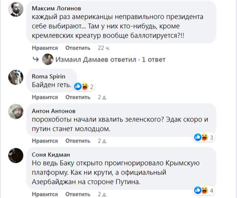Expand the reply from Измаил Дамаев
Screen dimensions: 237x198
tap(110, 60)
